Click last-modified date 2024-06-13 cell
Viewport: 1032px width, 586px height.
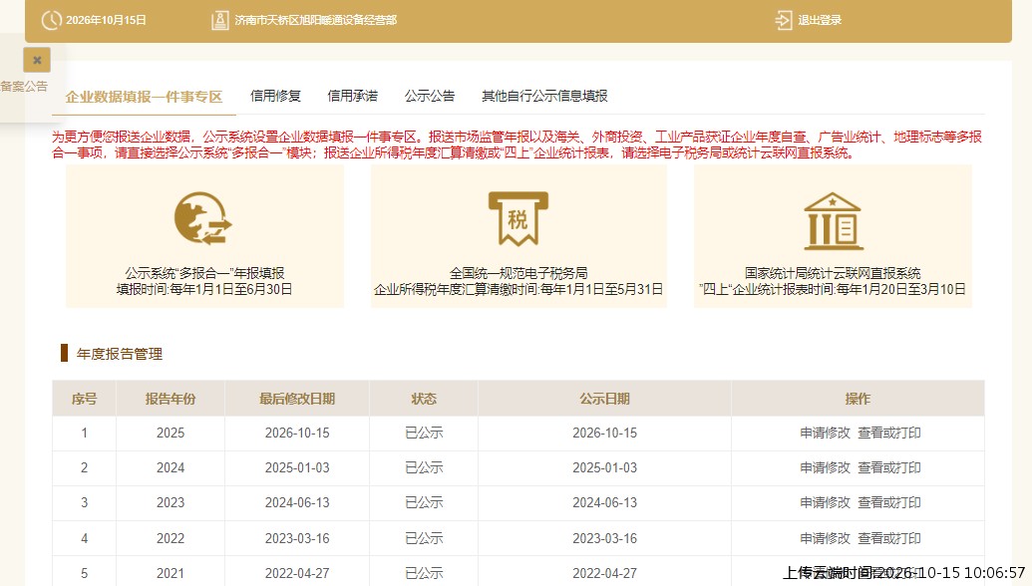297,502
